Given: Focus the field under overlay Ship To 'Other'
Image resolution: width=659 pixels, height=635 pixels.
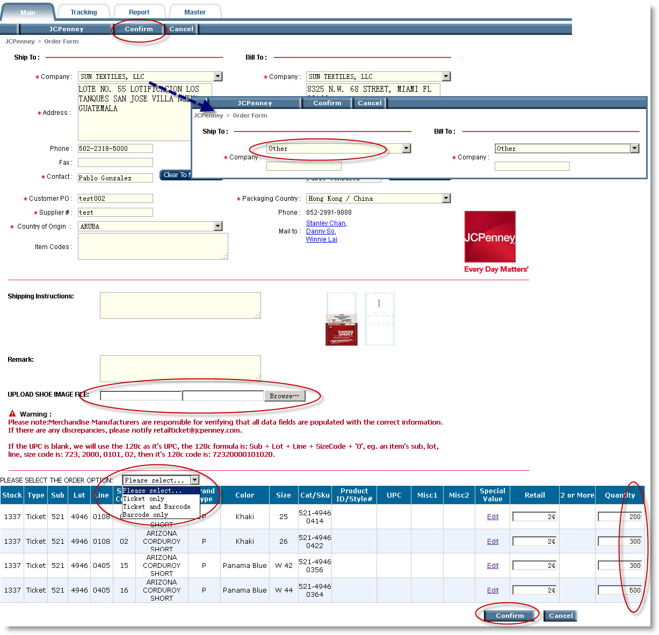Looking at the screenshot, I should point(304,166).
